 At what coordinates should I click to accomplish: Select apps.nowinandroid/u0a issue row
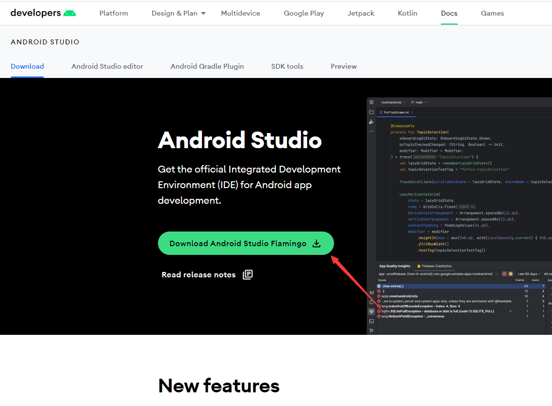click(461, 296)
